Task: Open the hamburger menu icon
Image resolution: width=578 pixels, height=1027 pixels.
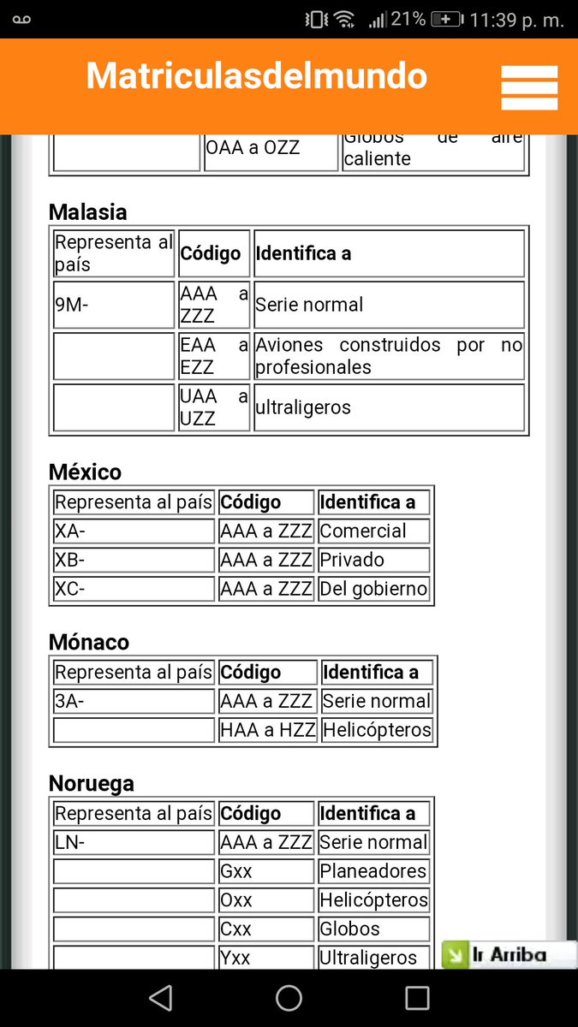Action: (529, 87)
